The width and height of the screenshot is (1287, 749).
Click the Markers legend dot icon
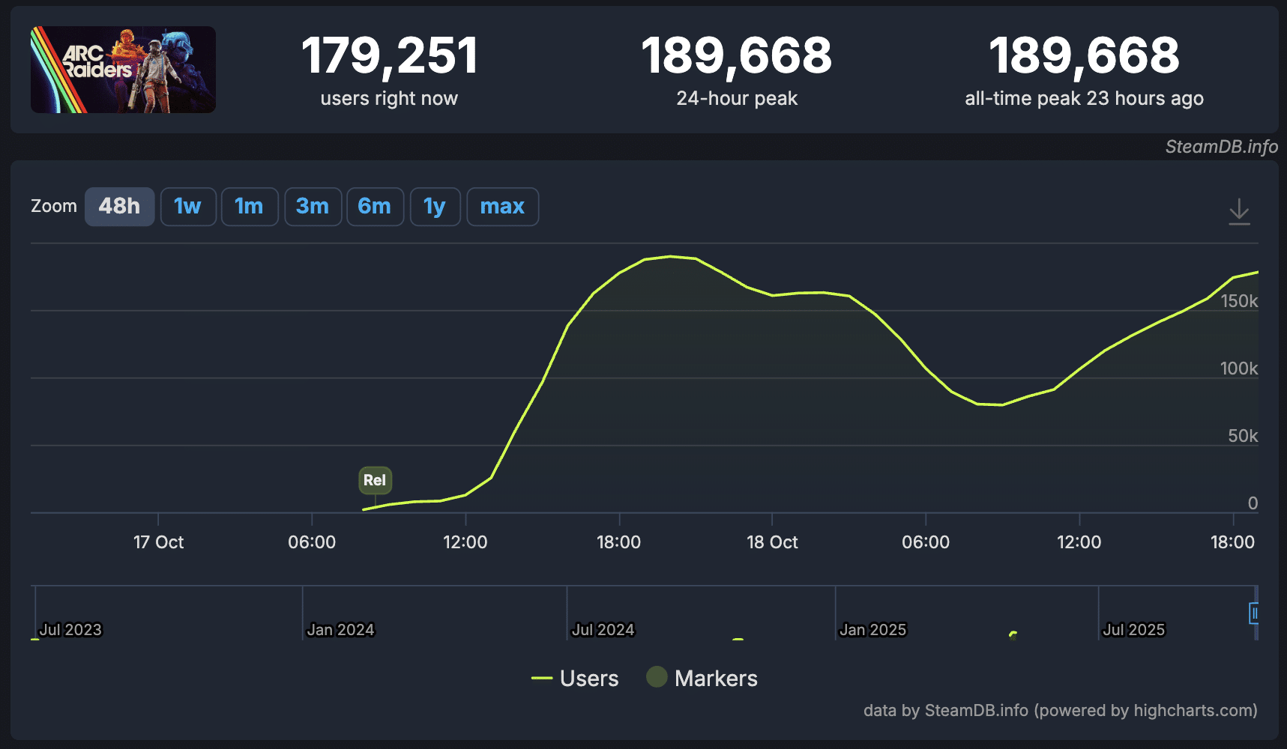point(657,677)
